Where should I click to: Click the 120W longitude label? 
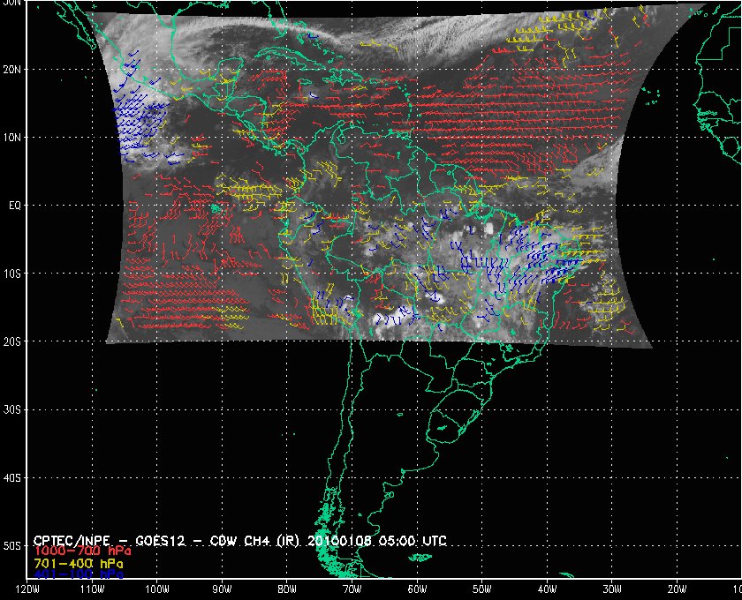click(27, 589)
